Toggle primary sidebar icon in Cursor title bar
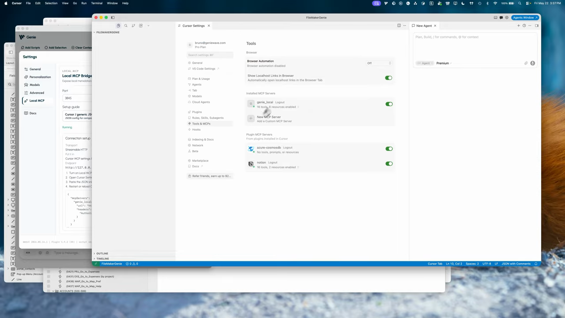 point(113,18)
